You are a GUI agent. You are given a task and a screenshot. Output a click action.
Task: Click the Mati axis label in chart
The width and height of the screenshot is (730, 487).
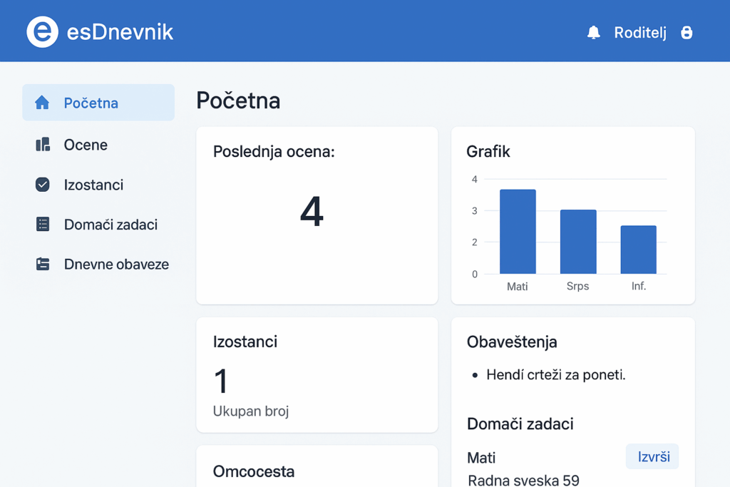(x=518, y=287)
